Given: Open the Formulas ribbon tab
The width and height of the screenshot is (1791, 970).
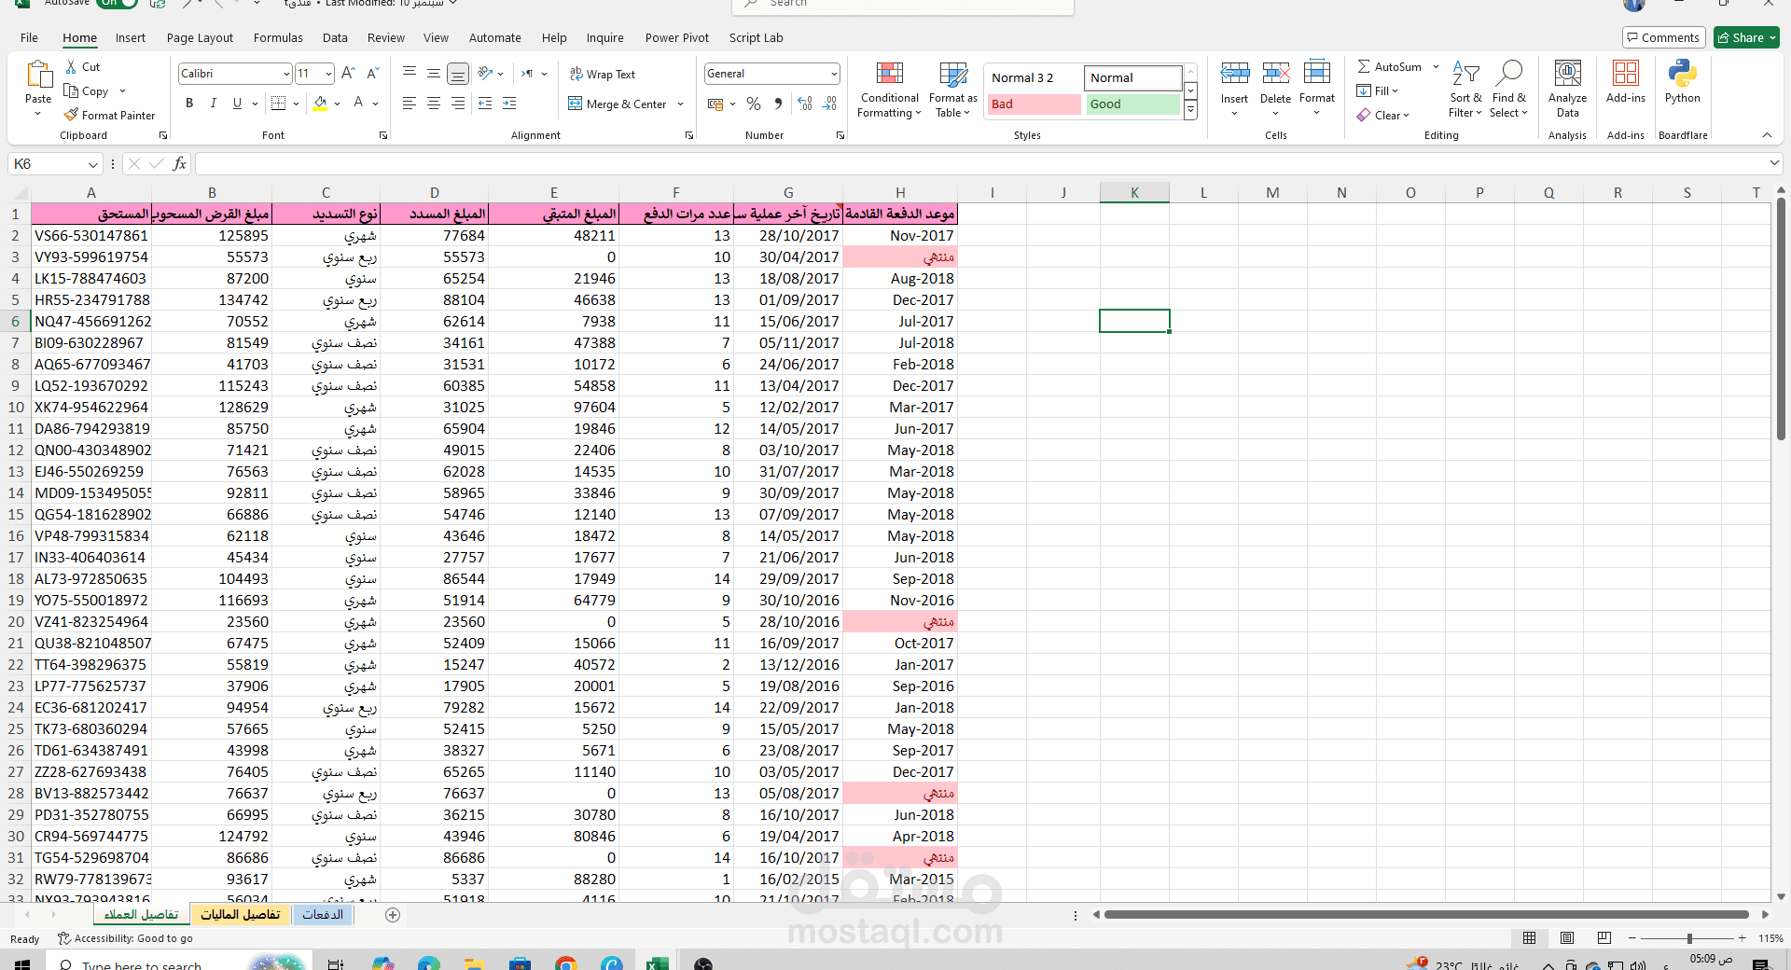Looking at the screenshot, I should tap(278, 38).
